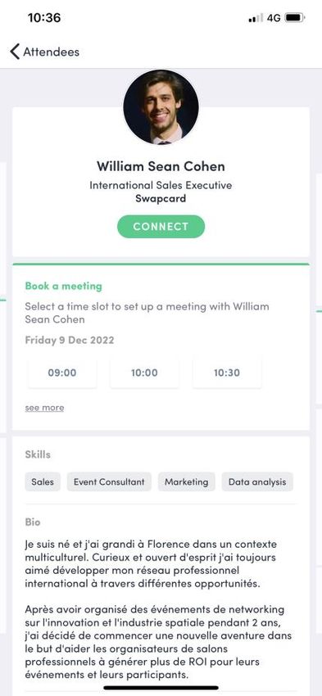Viewport: 322px width, 696px height.
Task: Open William Sean Cohen's profile photo
Action: (x=161, y=107)
